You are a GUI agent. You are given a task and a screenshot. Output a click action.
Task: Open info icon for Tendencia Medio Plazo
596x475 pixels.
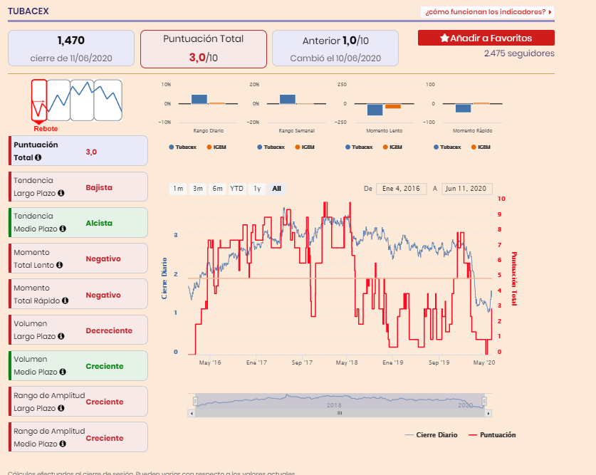63,229
